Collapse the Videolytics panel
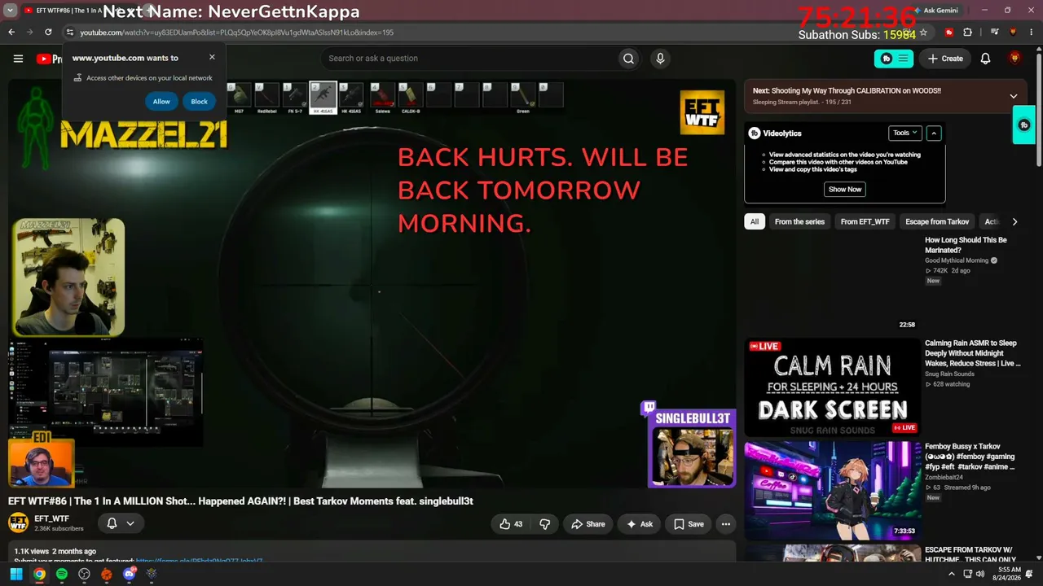This screenshot has width=1043, height=586. tap(934, 133)
